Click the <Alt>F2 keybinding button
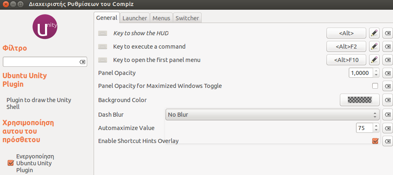The height and width of the screenshot is (175, 393). click(x=346, y=47)
